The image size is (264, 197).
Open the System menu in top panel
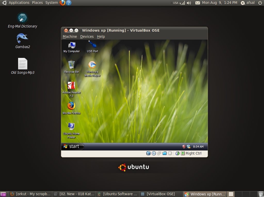52,3
